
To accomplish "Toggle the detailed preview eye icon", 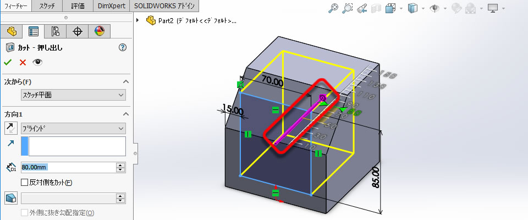I will pyautogui.click(x=37, y=62).
